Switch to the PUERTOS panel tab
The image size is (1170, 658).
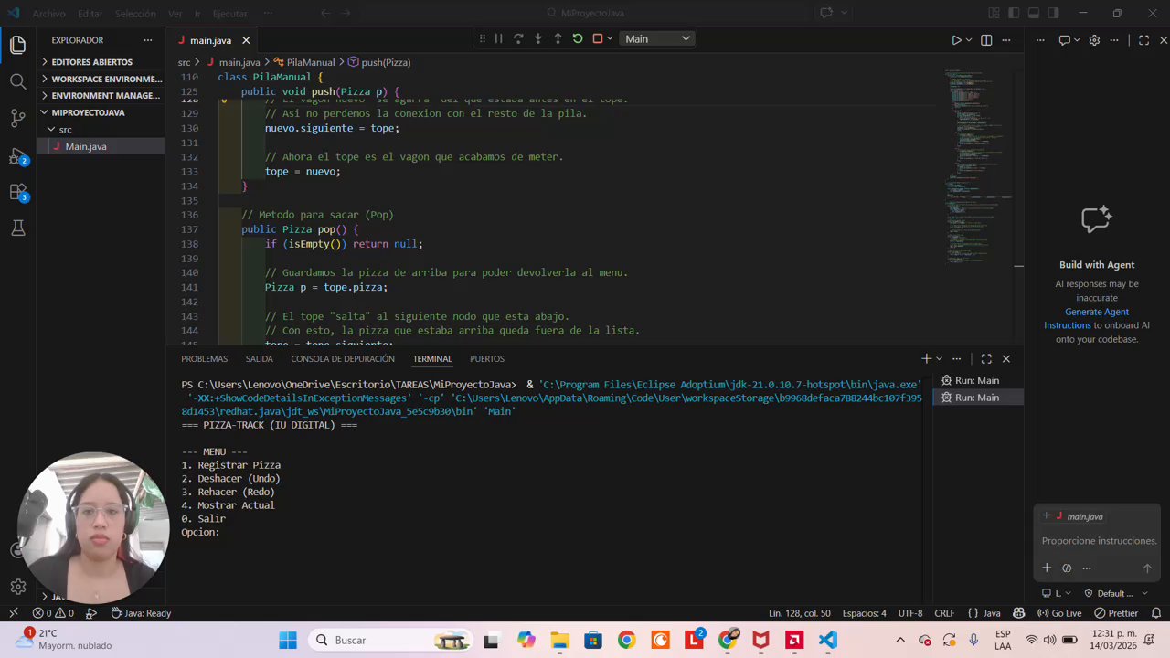coord(487,359)
